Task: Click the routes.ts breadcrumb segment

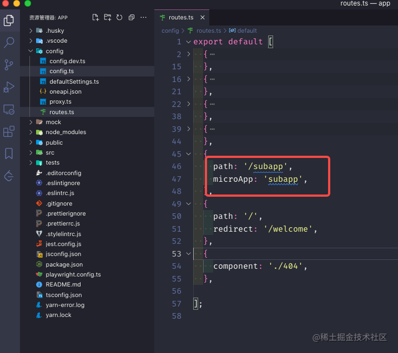Action: point(209,30)
